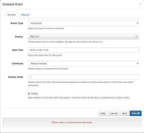
Task: Close the Schedule Event dialog
Action: pyautogui.click(x=141, y=4)
